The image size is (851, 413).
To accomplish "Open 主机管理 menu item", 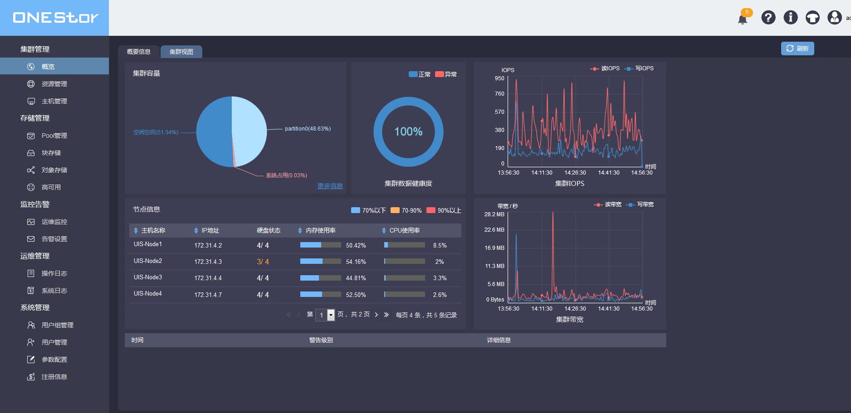I will (54, 101).
